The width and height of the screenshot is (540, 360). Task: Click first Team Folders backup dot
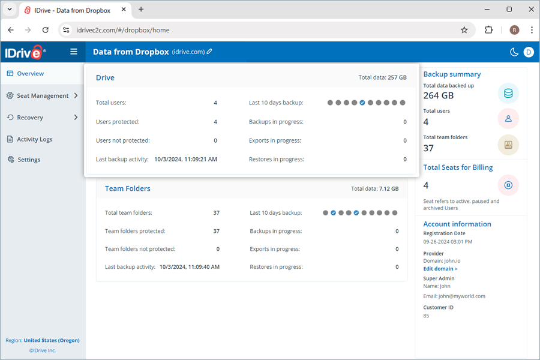coord(325,213)
